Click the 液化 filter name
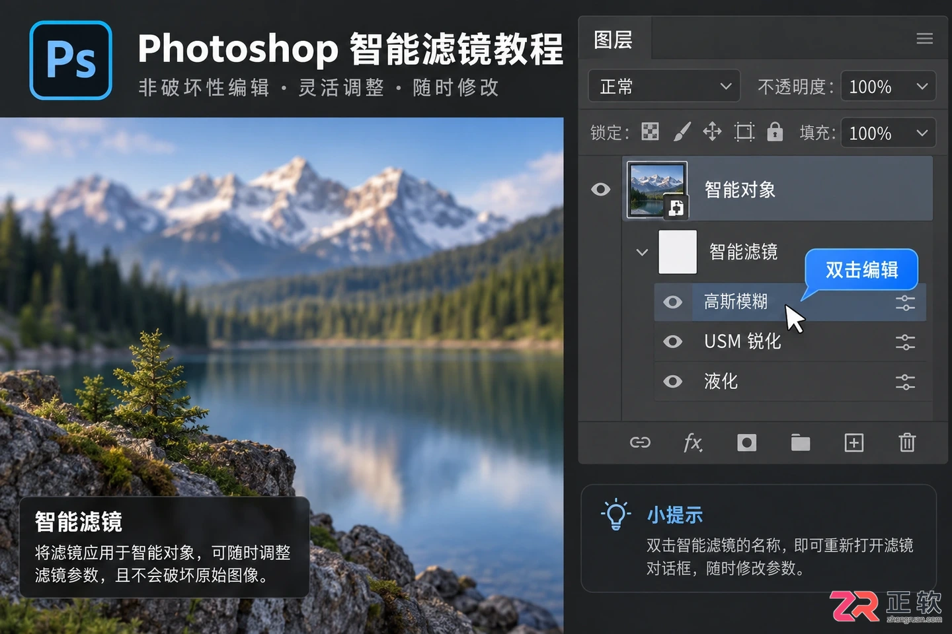This screenshot has width=952, height=634. (x=721, y=382)
